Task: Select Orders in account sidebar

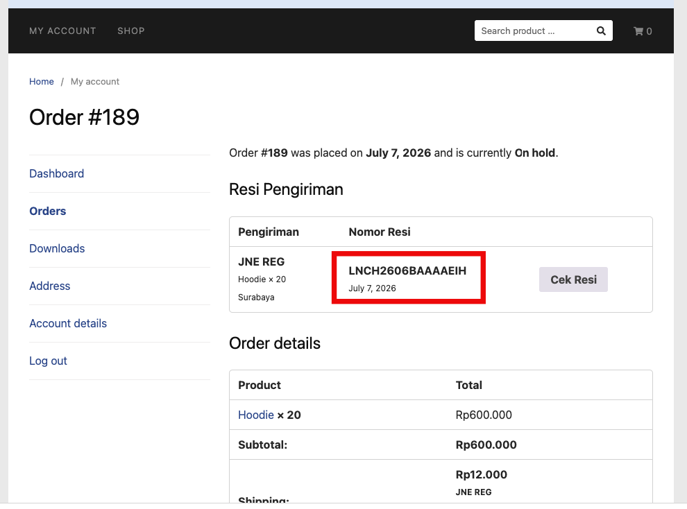Action: 48,211
